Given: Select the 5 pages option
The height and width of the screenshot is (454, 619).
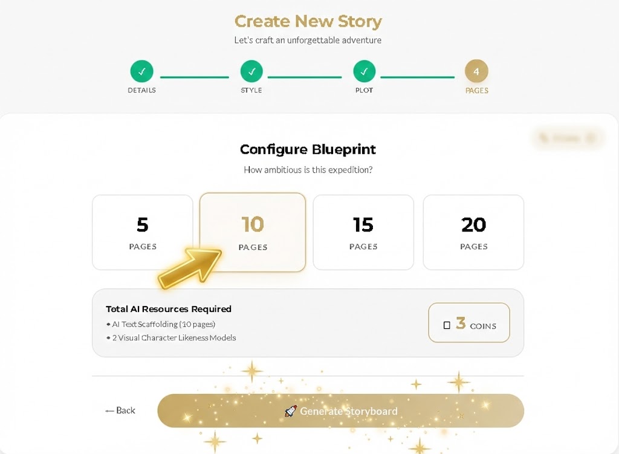Looking at the screenshot, I should click(143, 232).
